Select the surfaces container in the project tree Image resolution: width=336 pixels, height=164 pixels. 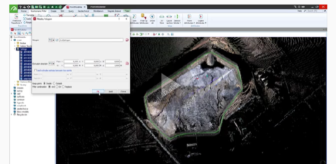pos(20,97)
